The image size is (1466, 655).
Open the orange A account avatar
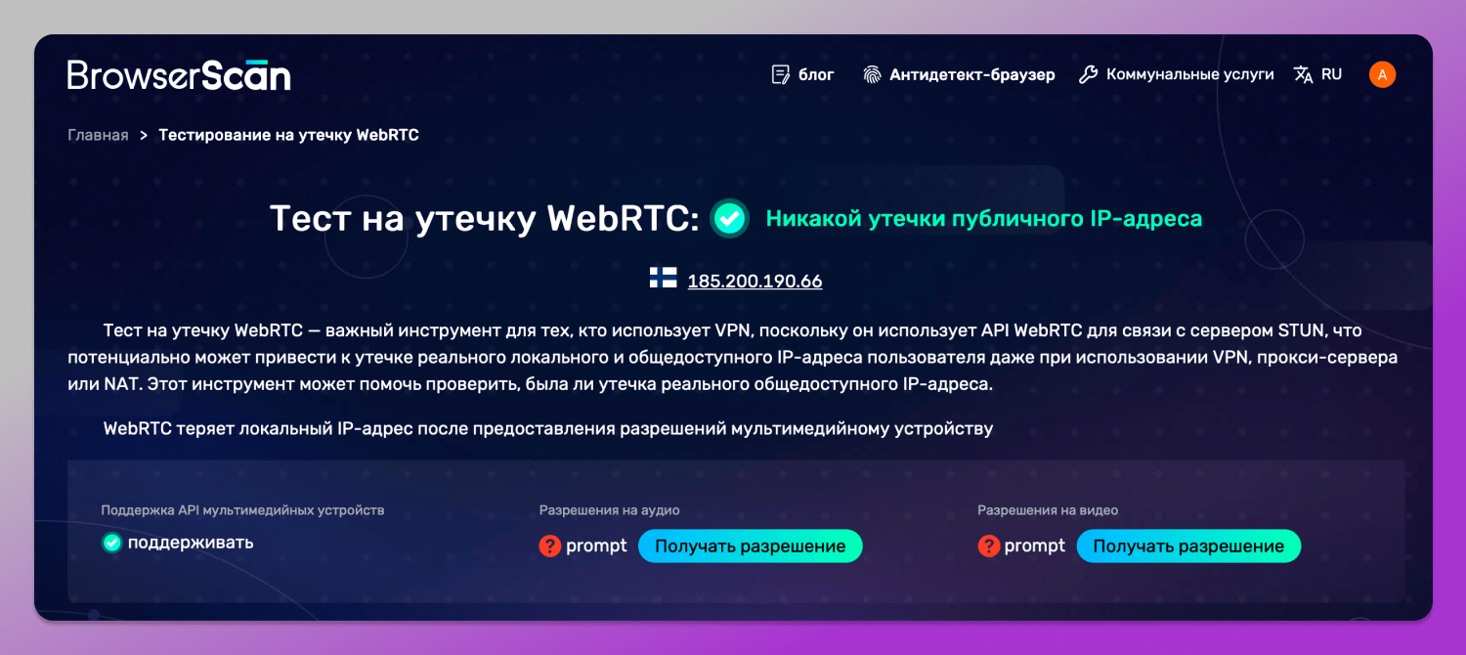point(1382,73)
